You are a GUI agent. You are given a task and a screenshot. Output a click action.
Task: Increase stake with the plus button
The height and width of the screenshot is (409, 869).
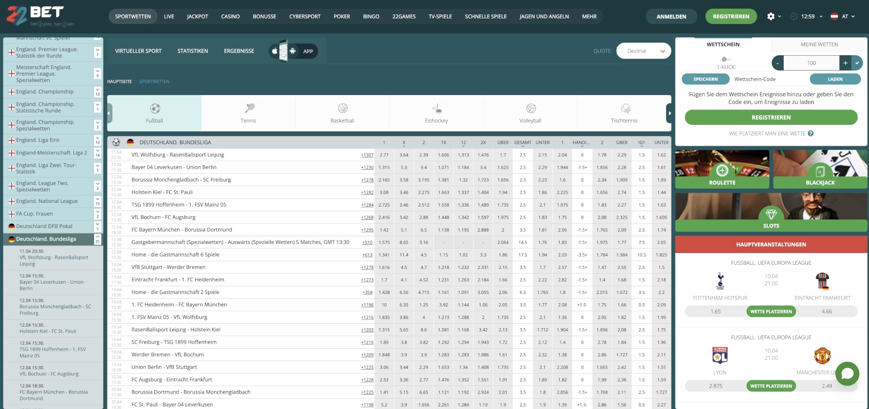845,63
